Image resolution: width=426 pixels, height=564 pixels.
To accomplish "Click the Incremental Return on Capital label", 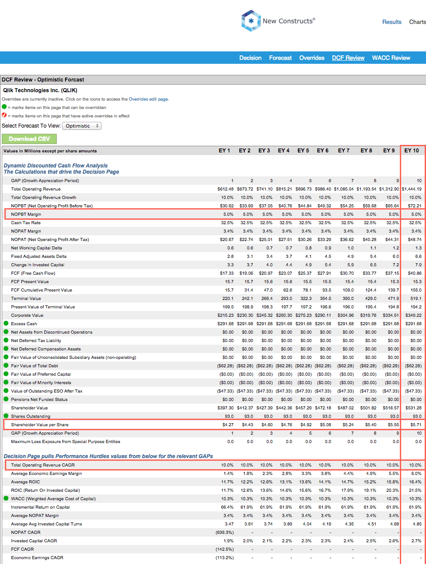I will pyautogui.click(x=40, y=507).
